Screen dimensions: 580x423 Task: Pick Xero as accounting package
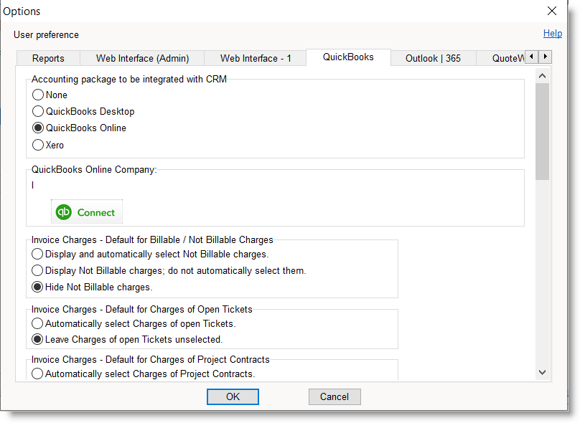click(x=38, y=145)
